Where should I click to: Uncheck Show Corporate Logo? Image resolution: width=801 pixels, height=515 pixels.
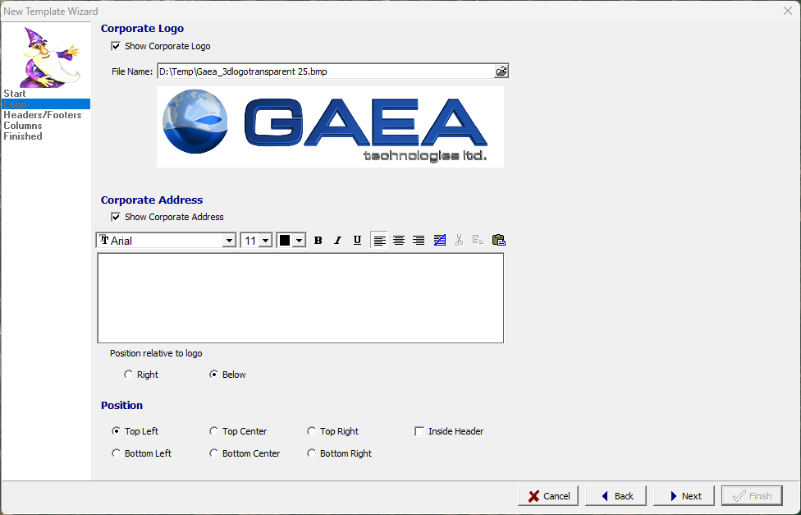click(116, 47)
